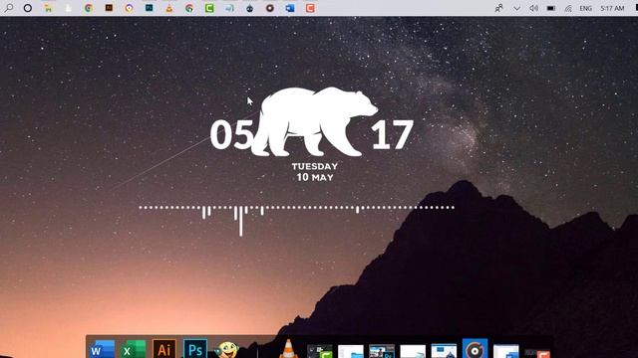Screen dimensions: 638x358
Task: Launch Excel from the bottom dock
Action: [x=133, y=349]
